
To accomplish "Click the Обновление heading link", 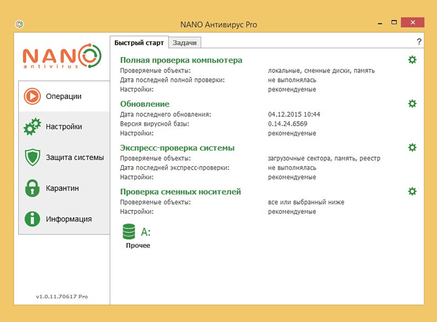I will 145,104.
